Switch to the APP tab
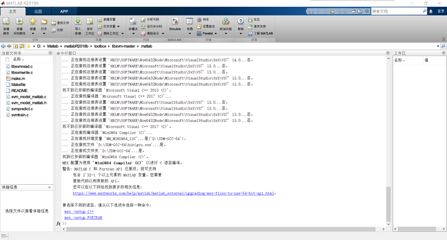 click(x=64, y=11)
